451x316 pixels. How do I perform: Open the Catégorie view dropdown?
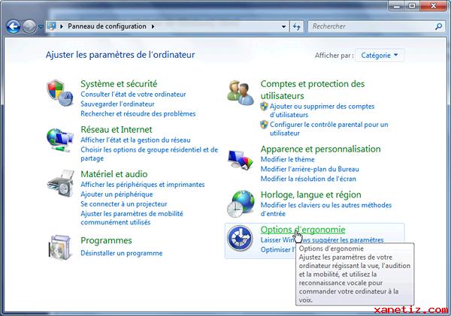[380, 55]
